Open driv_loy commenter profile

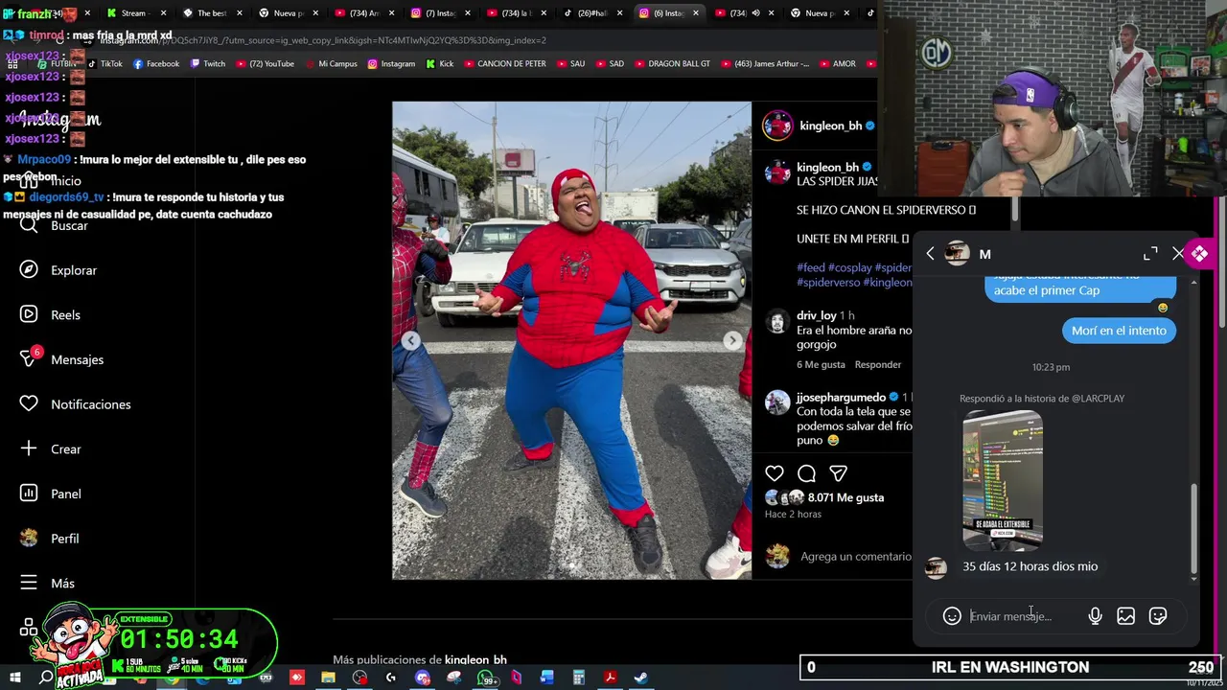pyautogui.click(x=816, y=315)
